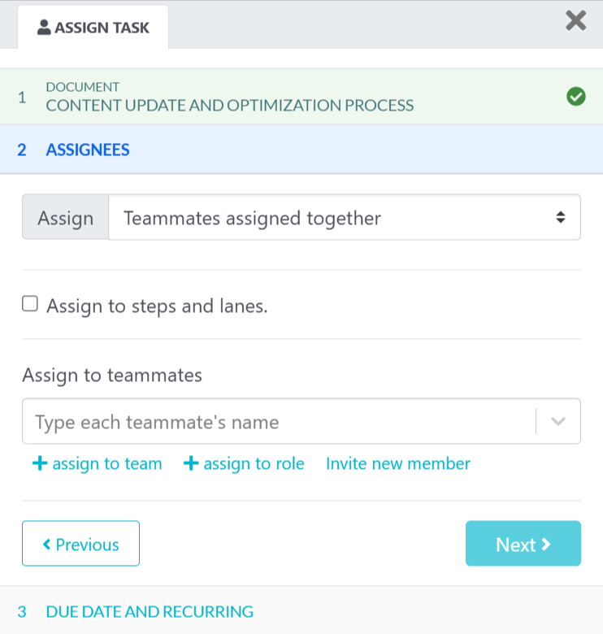
Task: Click the assign to team link
Action: tap(106, 463)
